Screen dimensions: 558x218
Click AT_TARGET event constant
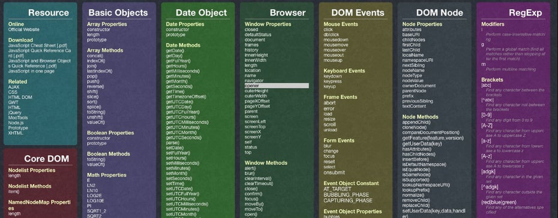(338, 189)
